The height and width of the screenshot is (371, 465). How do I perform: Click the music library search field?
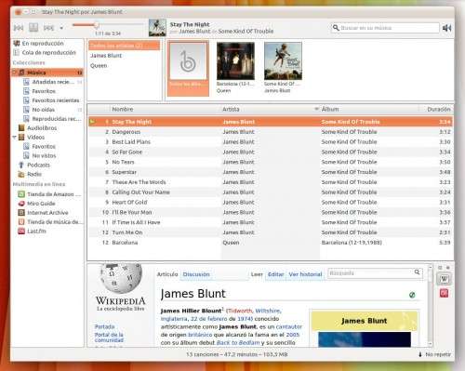pyautogui.click(x=385, y=28)
